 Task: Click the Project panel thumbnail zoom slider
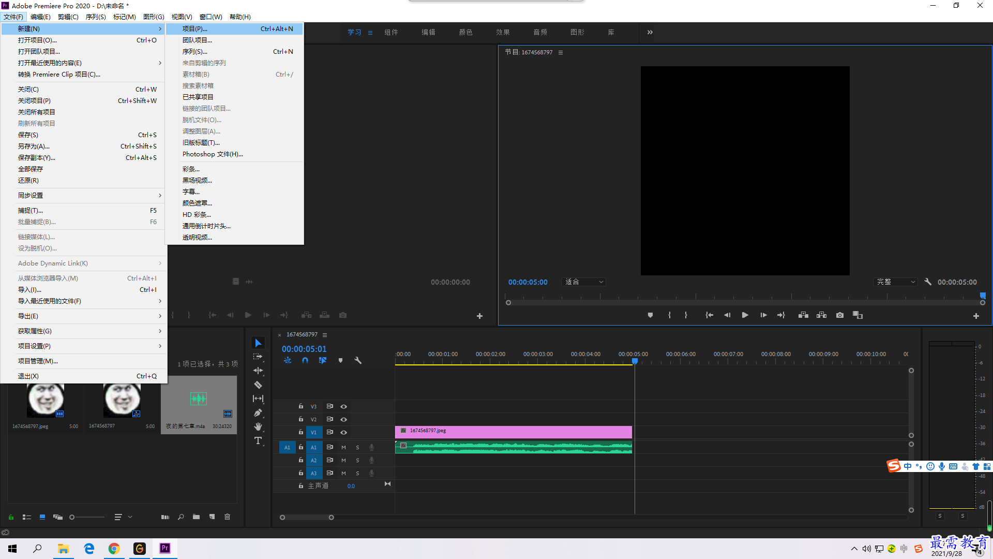coord(72,517)
